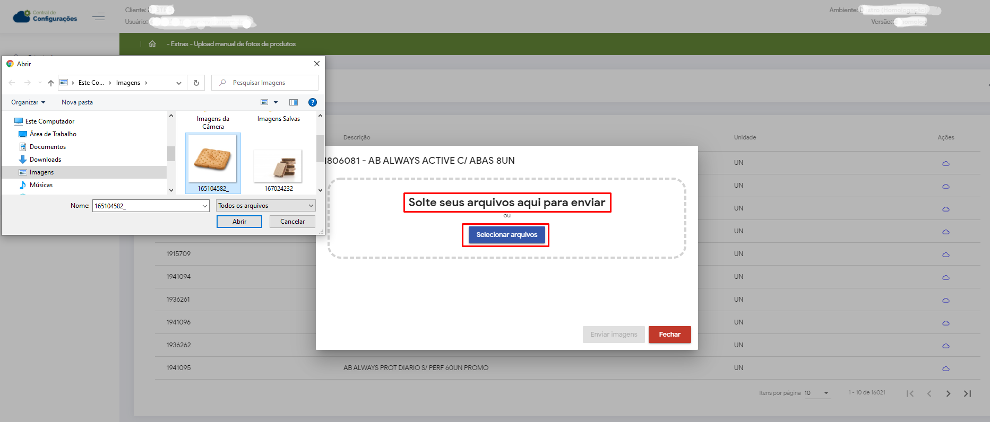This screenshot has height=422, width=990.
Task: Open the Imagens Salvas folder
Action: (279, 119)
